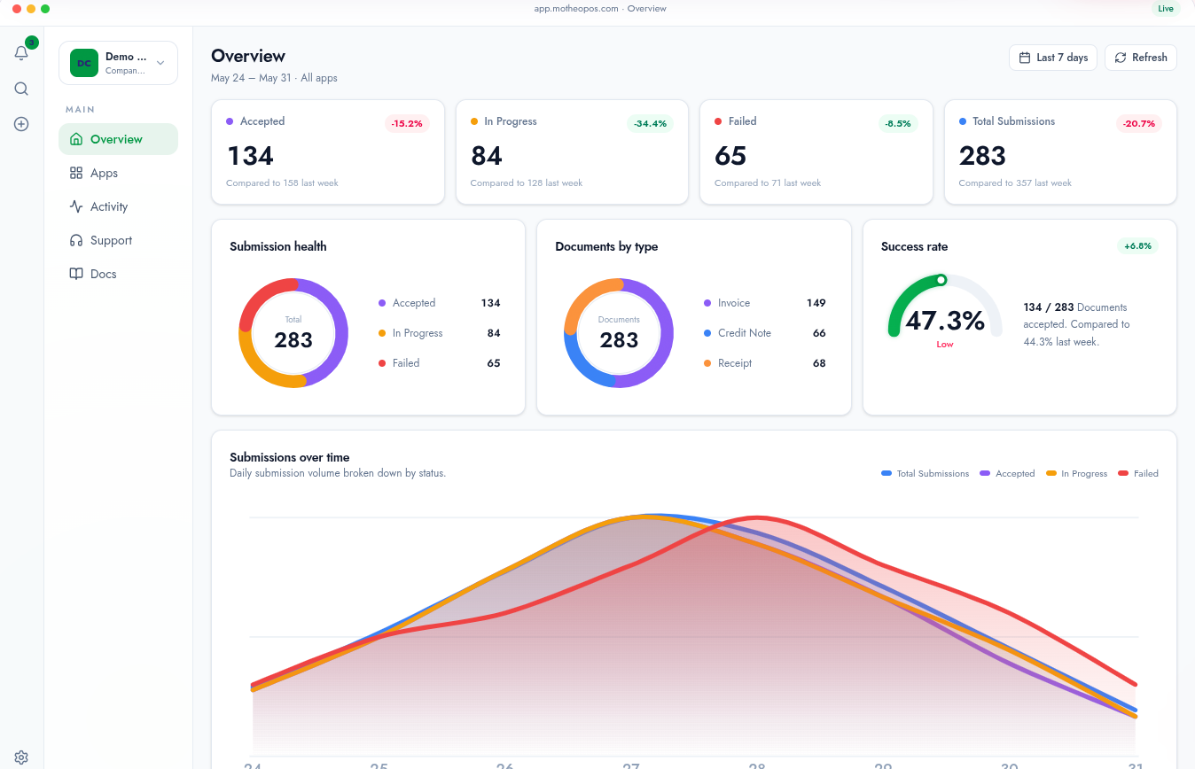Viewport: 1195px width, 769px height.
Task: Click the 47.3% success rate gauge value
Action: click(x=945, y=321)
